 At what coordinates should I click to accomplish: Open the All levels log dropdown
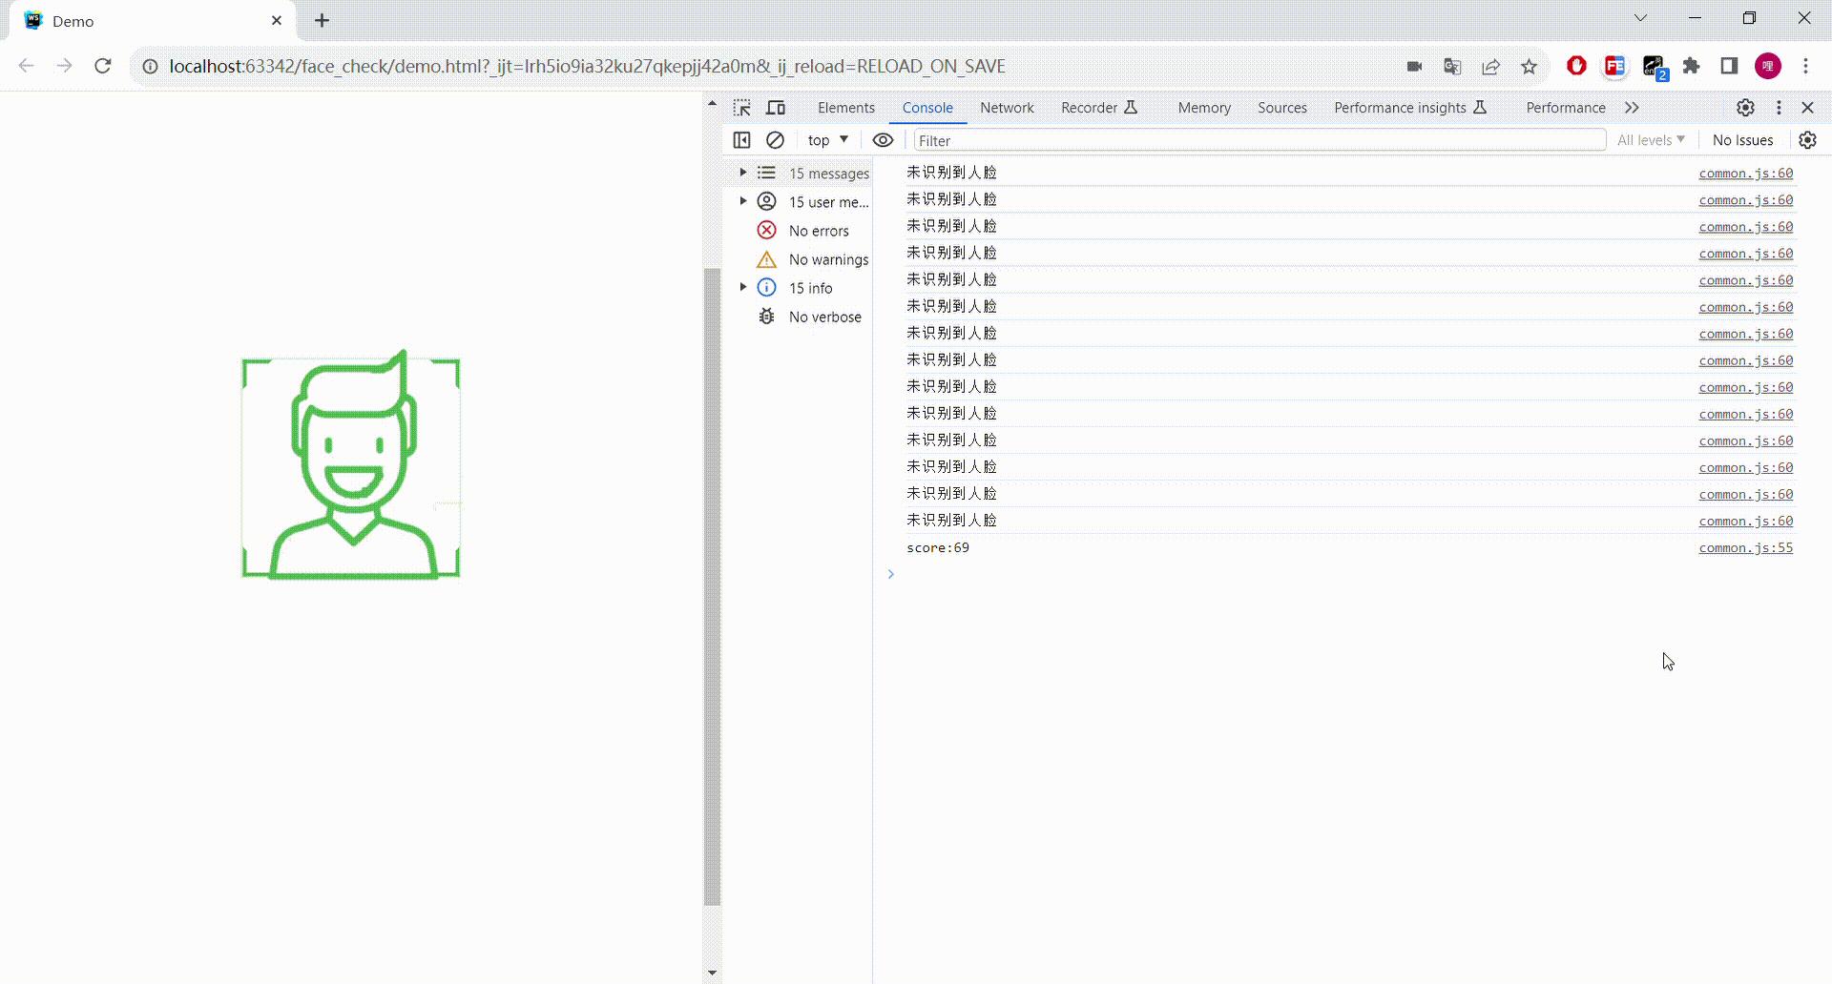(1651, 140)
